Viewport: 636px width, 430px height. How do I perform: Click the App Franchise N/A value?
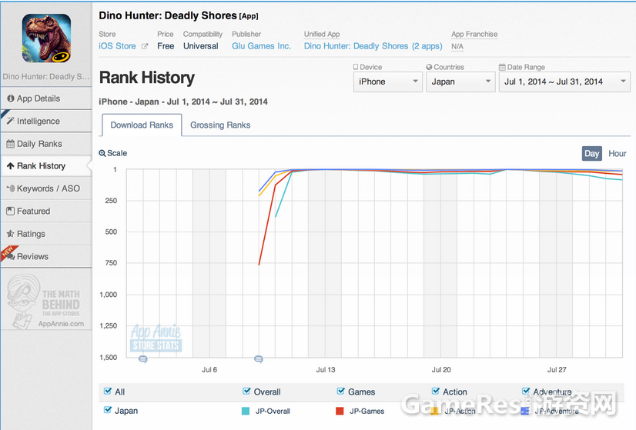(457, 47)
